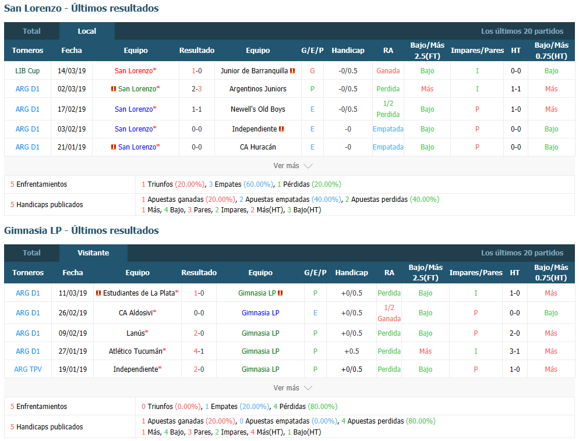The width and height of the screenshot is (579, 441).
Task: Click "Los últimos 20 partidos" in Gimnasia LP section
Action: coord(522,253)
